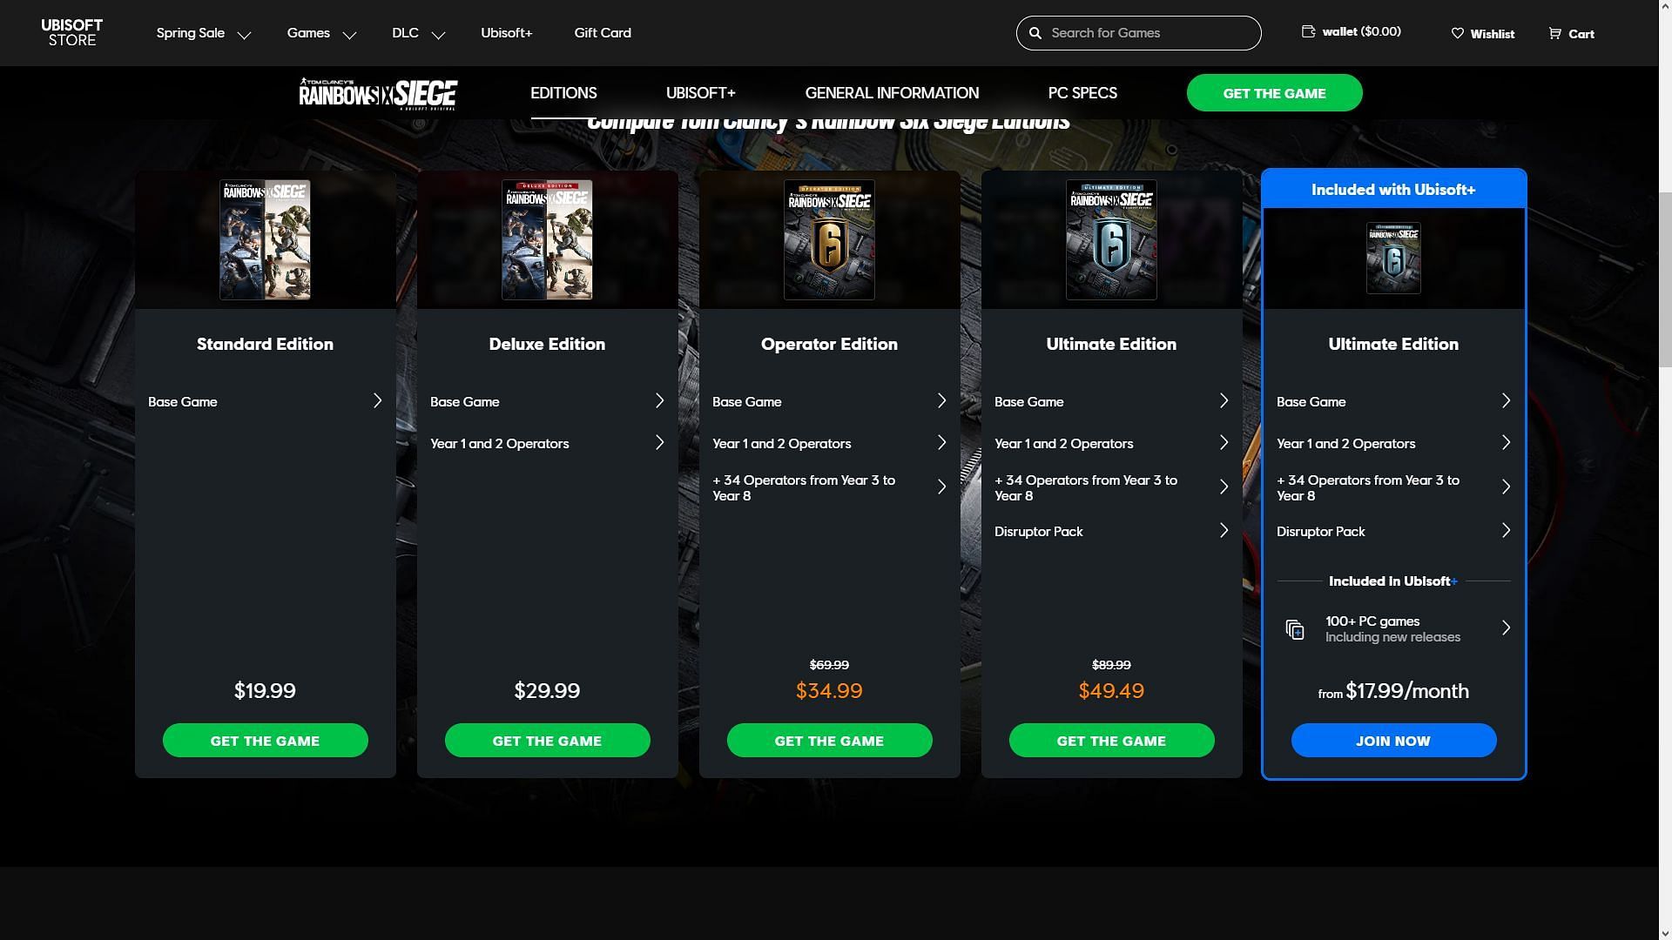Expand the Disruptor Pack details arrow
The image size is (1672, 940).
tap(1223, 530)
